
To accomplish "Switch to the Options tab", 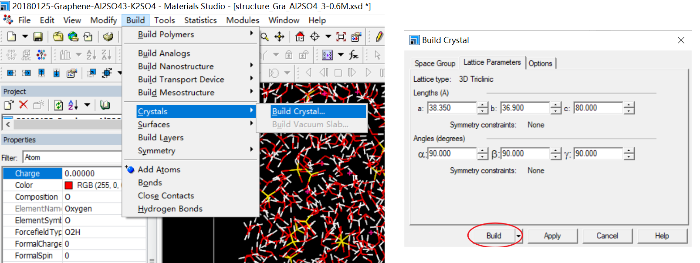I will point(540,63).
